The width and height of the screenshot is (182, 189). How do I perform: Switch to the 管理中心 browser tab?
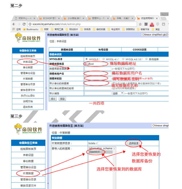99,18
